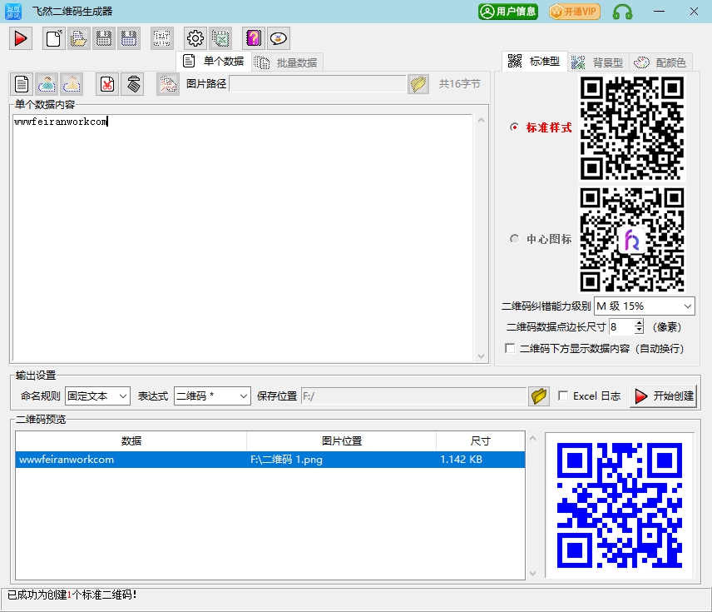Click the first floppy disk save icon
This screenshot has width=712, height=612.
104,38
